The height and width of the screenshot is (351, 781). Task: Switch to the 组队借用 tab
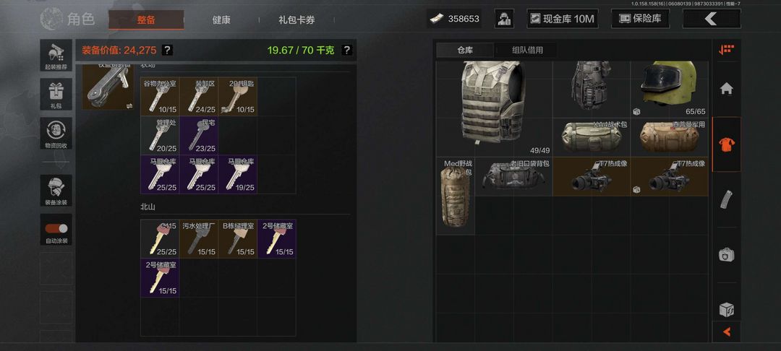[x=527, y=50]
